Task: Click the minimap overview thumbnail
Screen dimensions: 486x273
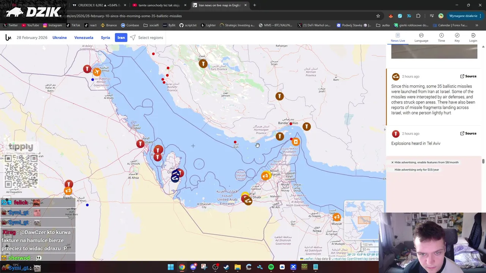Action: [364, 220]
